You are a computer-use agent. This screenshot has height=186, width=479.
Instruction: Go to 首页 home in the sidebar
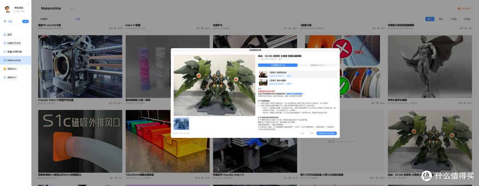tap(16, 35)
